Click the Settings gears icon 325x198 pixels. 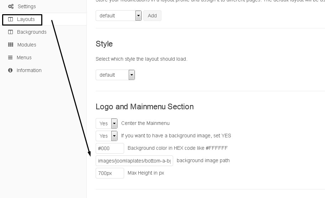click(11, 6)
